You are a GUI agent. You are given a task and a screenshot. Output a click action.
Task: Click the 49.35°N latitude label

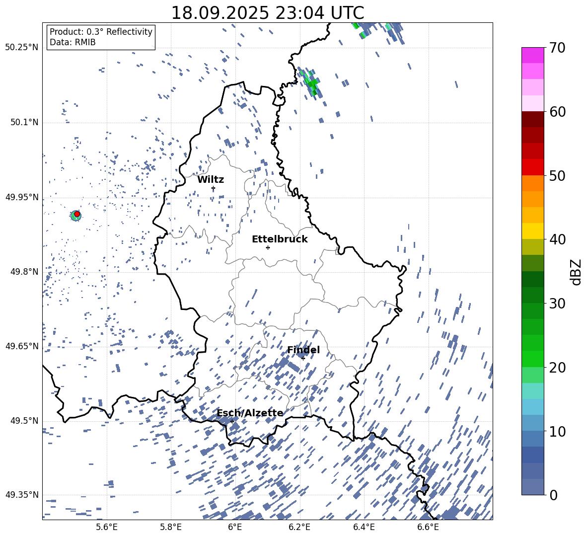(x=22, y=495)
